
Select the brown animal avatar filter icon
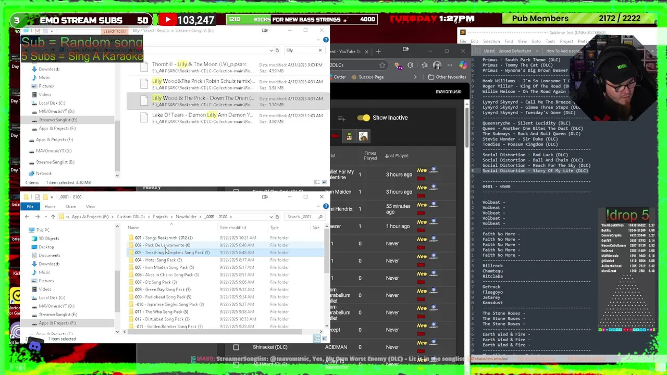click(363, 136)
